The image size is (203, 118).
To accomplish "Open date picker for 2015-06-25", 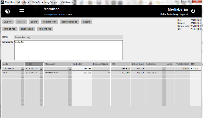I will 41,73.
